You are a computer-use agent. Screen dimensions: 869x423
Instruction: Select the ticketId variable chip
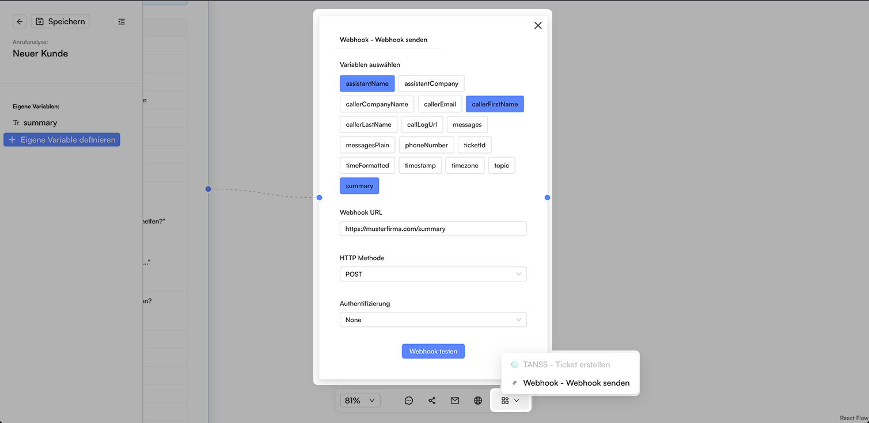(475, 145)
